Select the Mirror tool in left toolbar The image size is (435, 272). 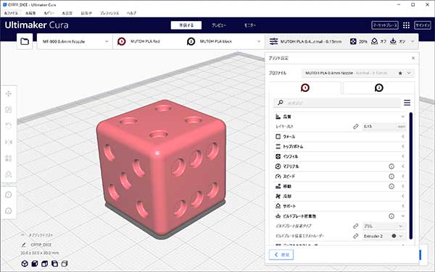click(9, 143)
